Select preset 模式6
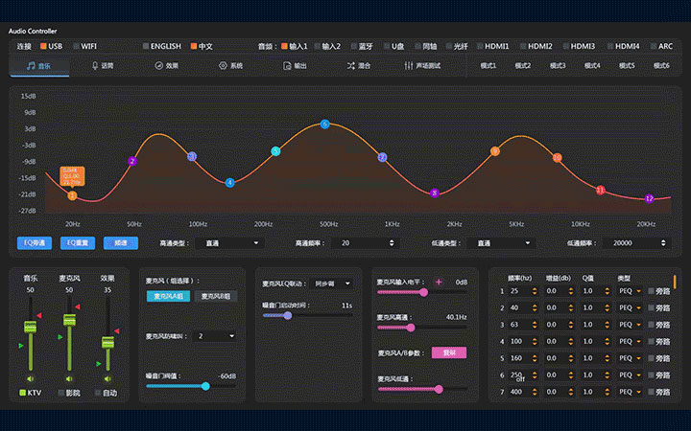The image size is (691, 431). [661, 65]
